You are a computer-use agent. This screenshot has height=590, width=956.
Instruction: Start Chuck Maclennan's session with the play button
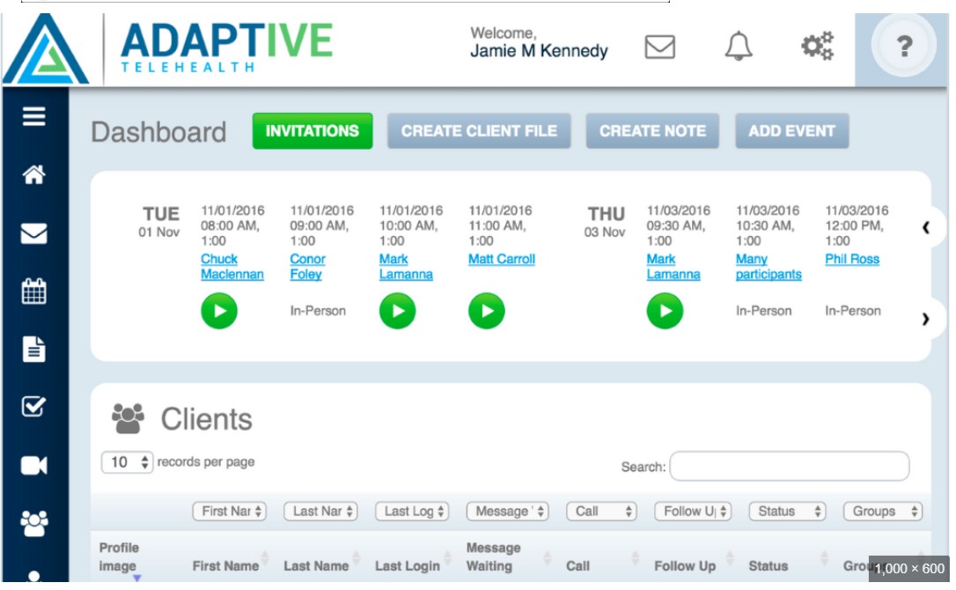click(220, 312)
